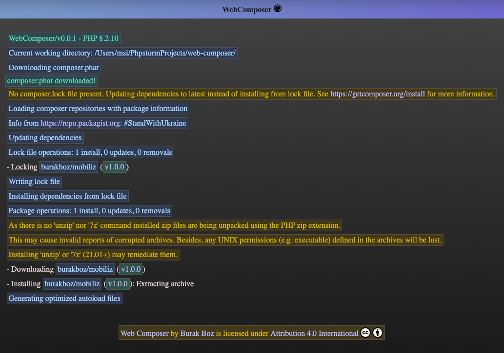The width and height of the screenshot is (504, 353).
Task: Click the 'Lock file operations' line
Action: [90, 152]
